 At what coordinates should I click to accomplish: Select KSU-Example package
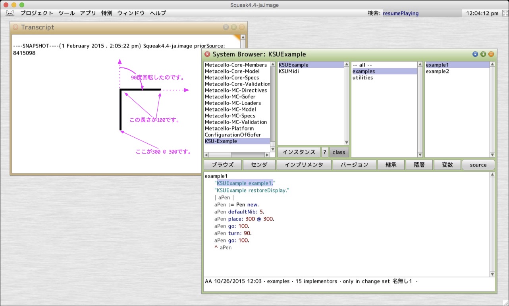coord(237,141)
